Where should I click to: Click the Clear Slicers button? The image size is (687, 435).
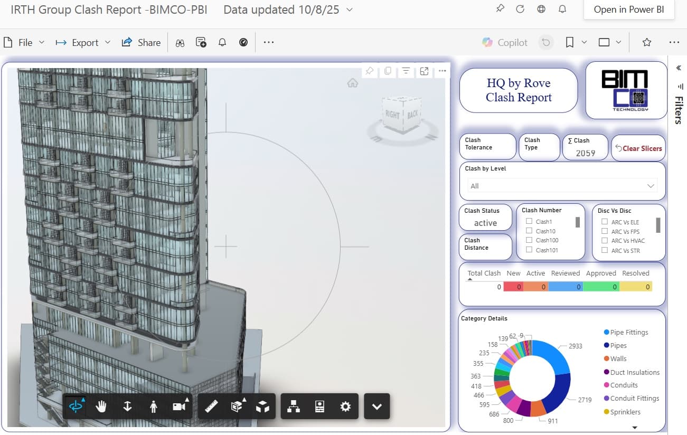[x=638, y=148]
